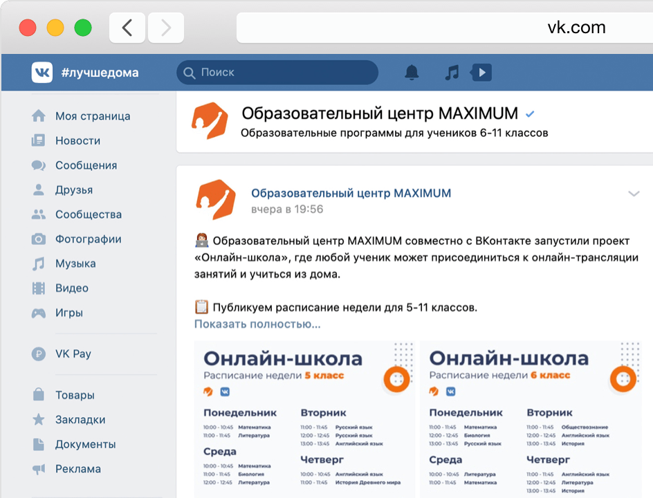Click newspaper icon next to Новости
Image resolution: width=653 pixels, height=498 pixels.
pyautogui.click(x=38, y=140)
